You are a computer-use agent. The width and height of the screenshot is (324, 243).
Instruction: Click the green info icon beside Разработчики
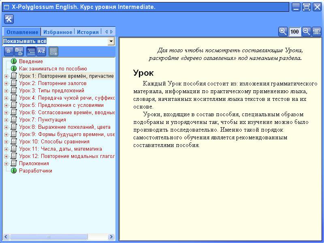pos(14,171)
